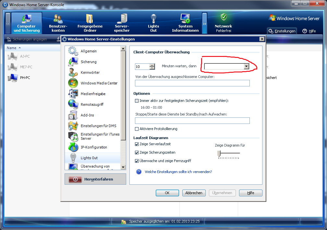Click the Hilfe button in settings dialog
Screen dimensions: 327x230
click(x=251, y=193)
